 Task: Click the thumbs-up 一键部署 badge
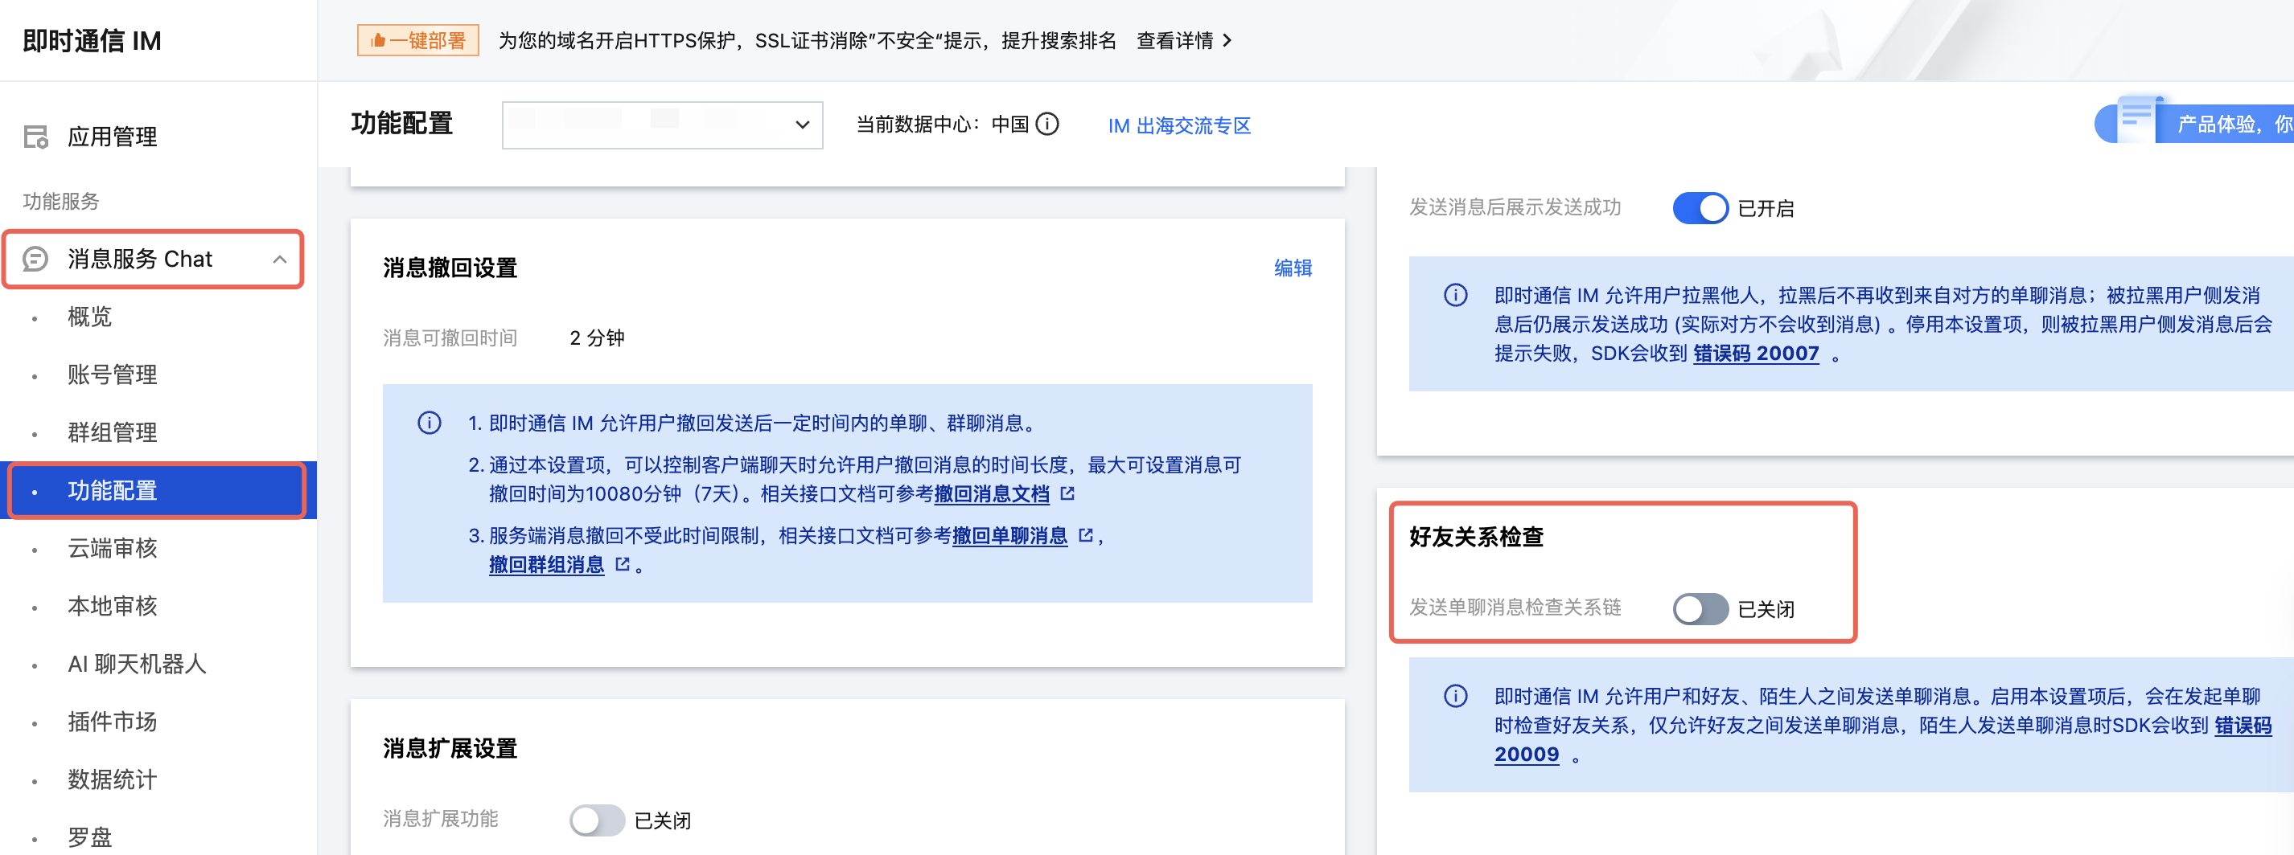pyautogui.click(x=417, y=41)
